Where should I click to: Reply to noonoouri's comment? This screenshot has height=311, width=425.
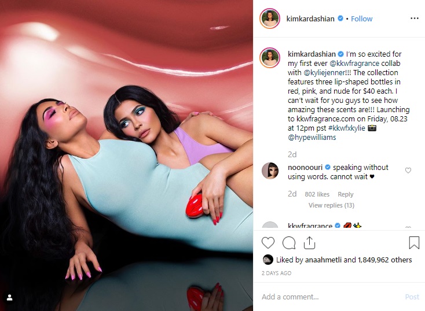[x=345, y=194]
